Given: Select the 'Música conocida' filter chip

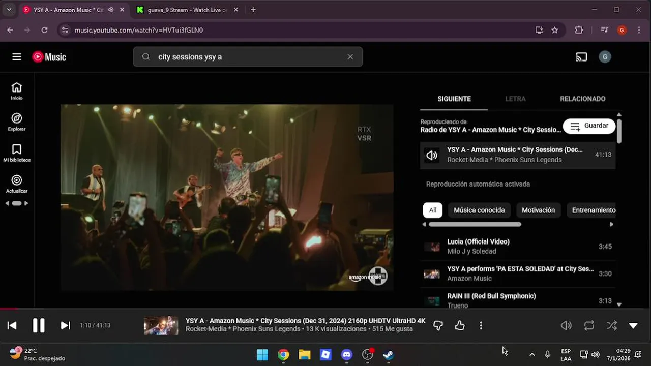Looking at the screenshot, I should 479,210.
